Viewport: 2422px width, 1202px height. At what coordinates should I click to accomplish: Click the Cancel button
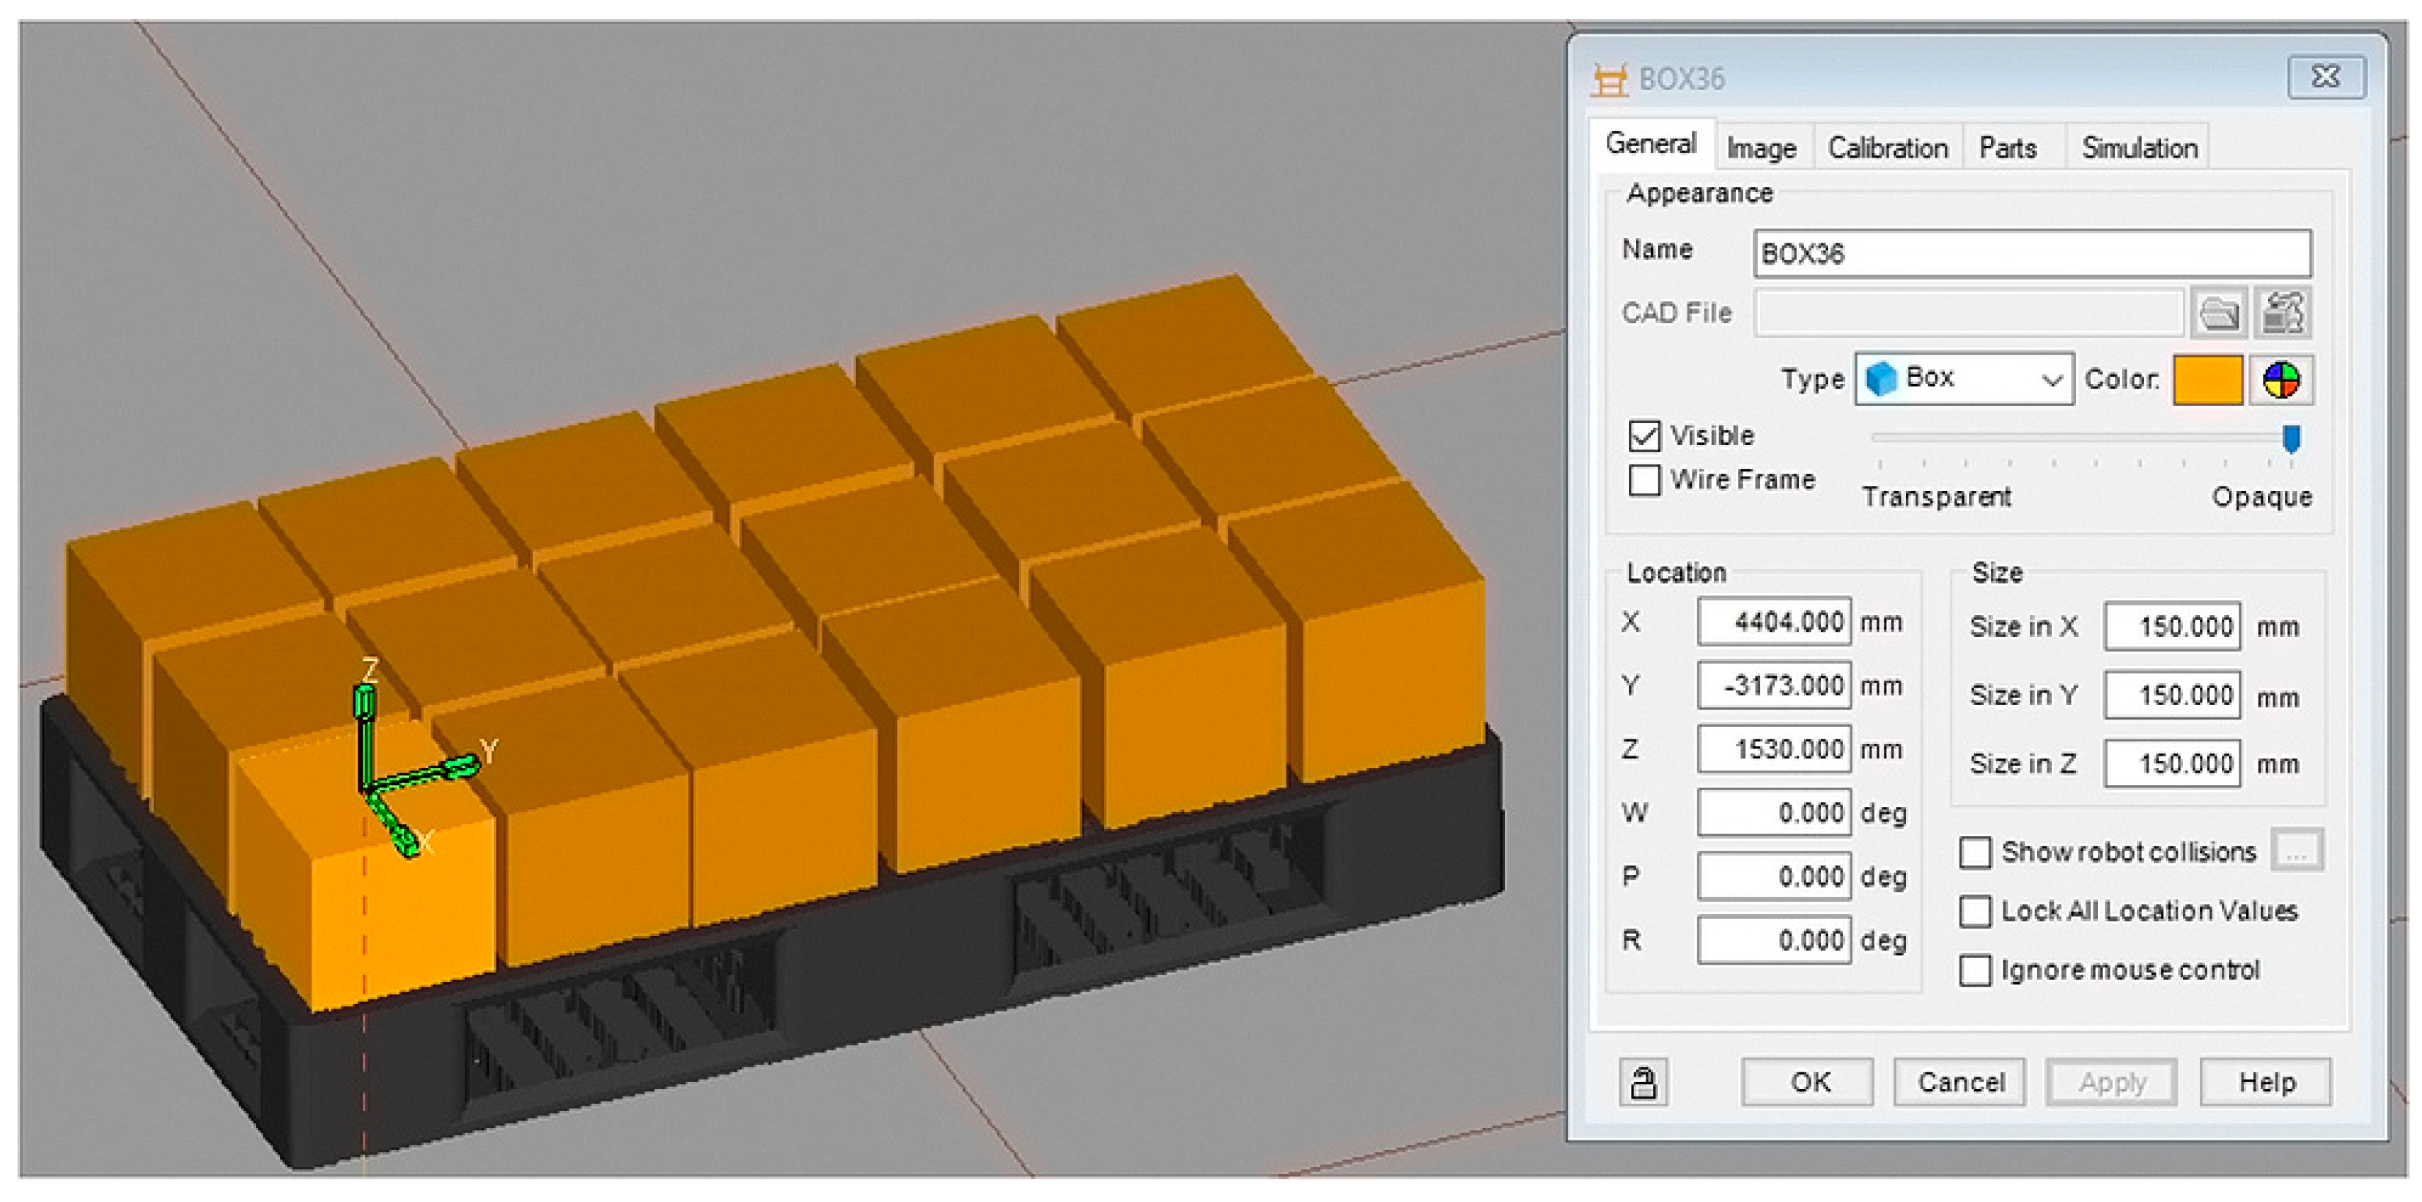1959,1083
